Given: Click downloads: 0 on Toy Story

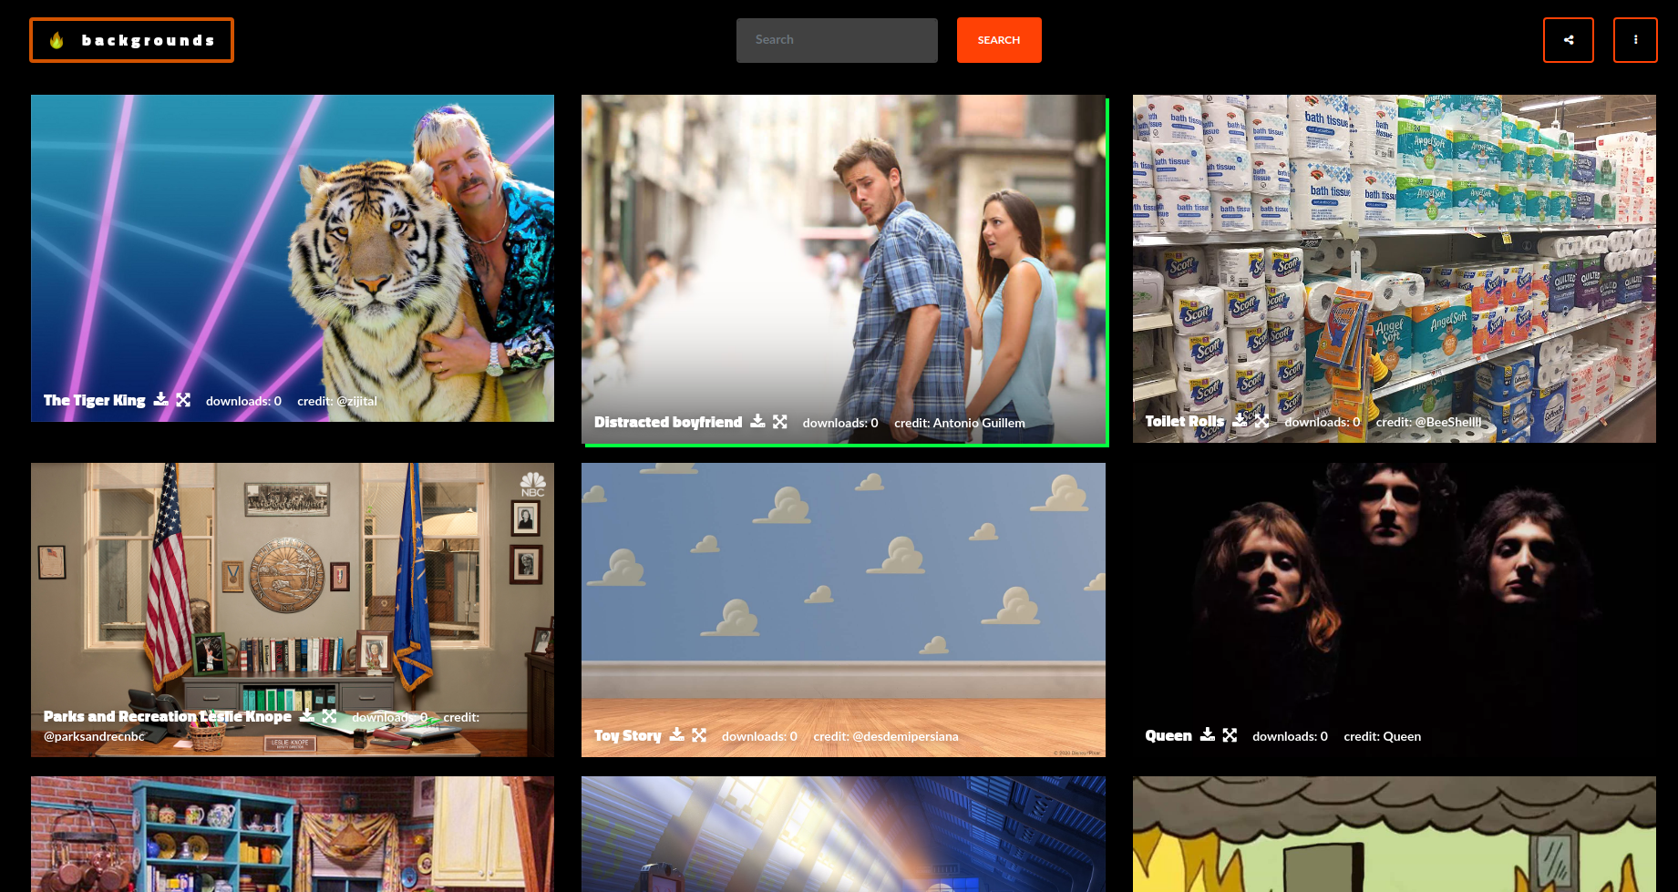Looking at the screenshot, I should pos(759,736).
